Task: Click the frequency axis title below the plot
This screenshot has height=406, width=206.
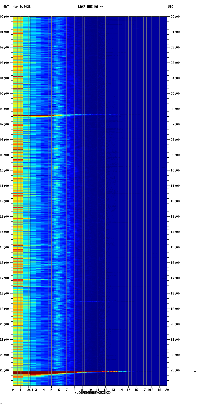Action: 92,393
